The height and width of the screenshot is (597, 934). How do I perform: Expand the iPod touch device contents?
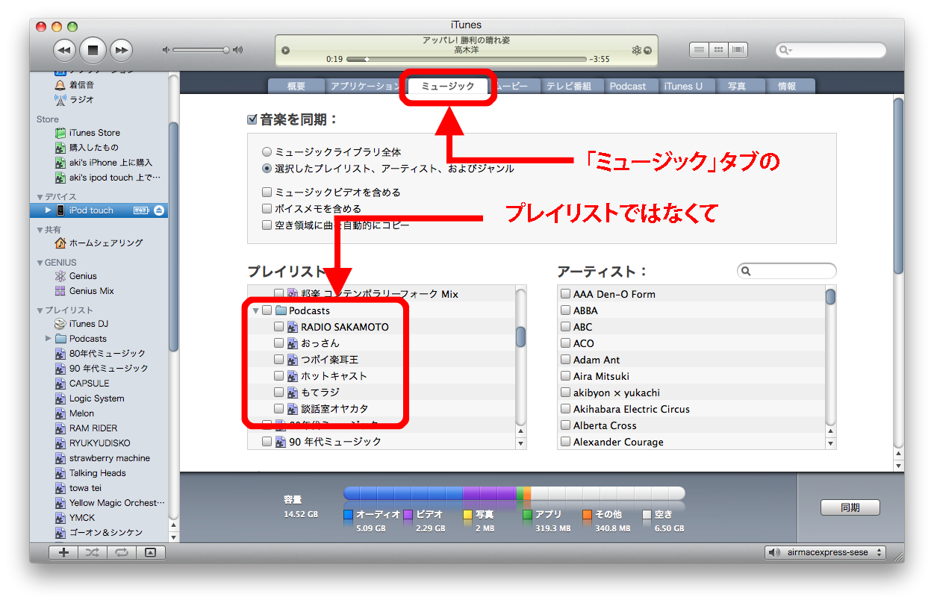49,210
